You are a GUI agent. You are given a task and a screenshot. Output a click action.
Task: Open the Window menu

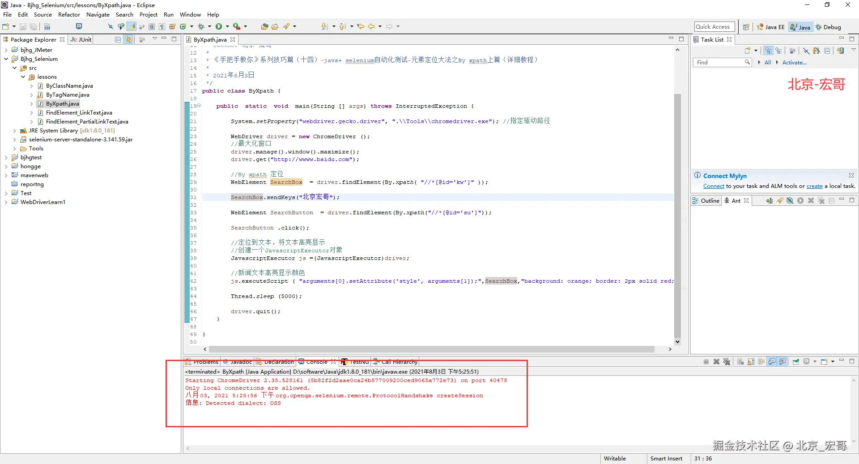click(190, 15)
